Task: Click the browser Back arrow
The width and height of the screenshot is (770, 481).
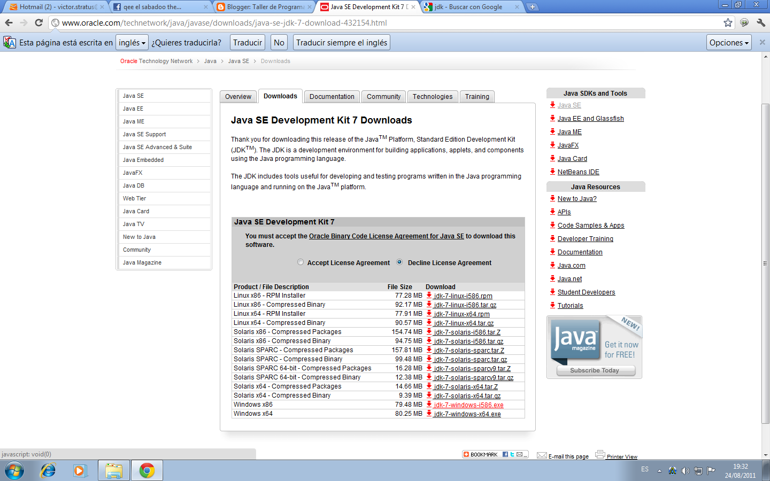Action: click(x=9, y=22)
